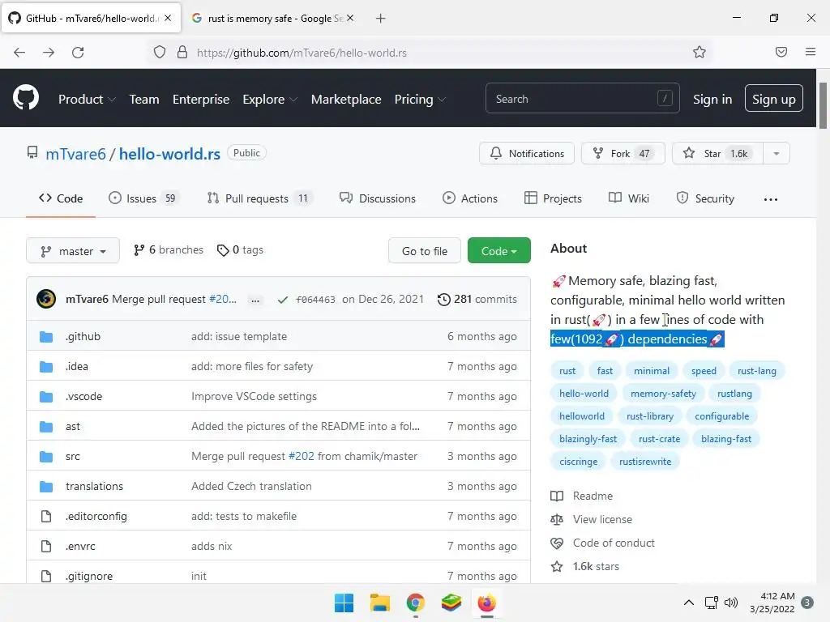Click the Sign up button

tap(773, 99)
